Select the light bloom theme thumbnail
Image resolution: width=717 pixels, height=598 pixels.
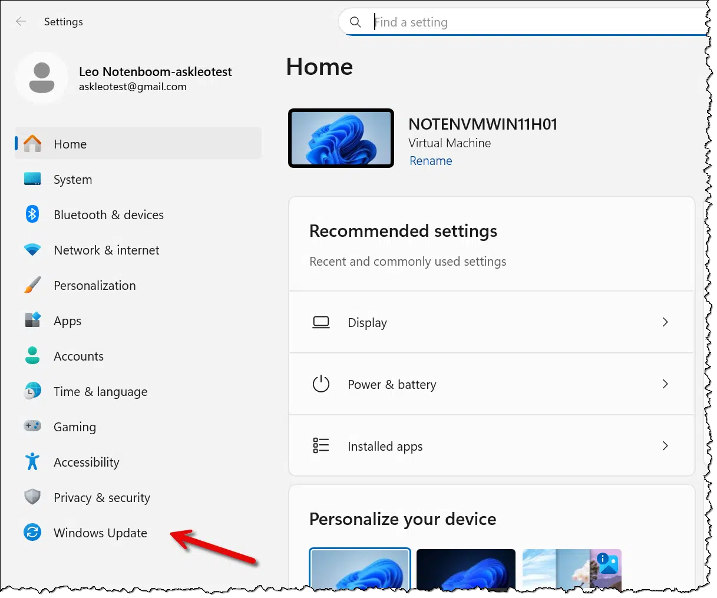pos(360,570)
